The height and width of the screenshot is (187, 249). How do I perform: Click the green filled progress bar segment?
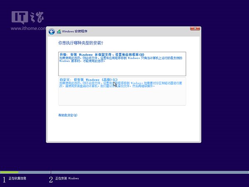pyautogui.click(x=9, y=172)
